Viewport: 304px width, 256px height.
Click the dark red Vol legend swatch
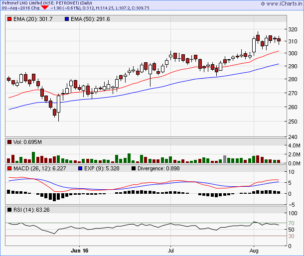point(9,142)
